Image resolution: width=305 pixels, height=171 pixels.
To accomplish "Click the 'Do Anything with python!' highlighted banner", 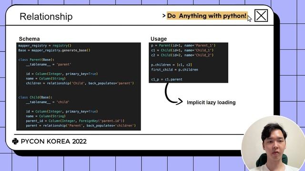I will [x=207, y=16].
